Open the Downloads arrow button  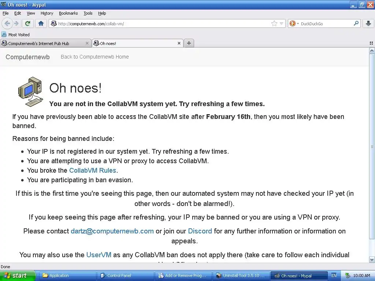click(x=368, y=23)
